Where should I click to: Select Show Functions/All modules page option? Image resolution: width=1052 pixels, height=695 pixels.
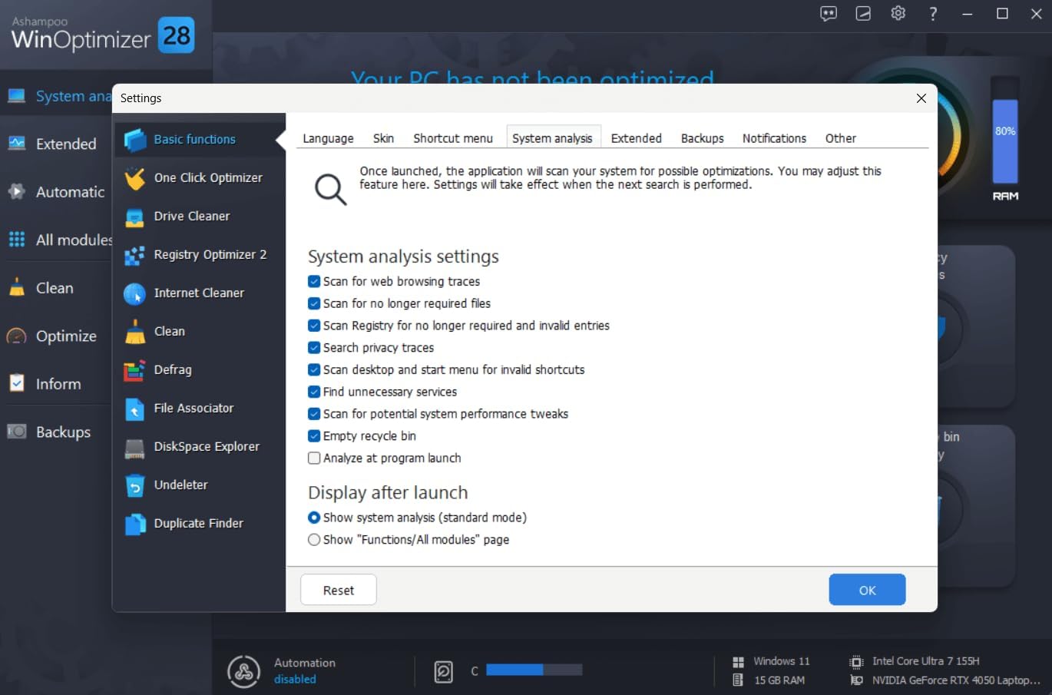click(314, 539)
